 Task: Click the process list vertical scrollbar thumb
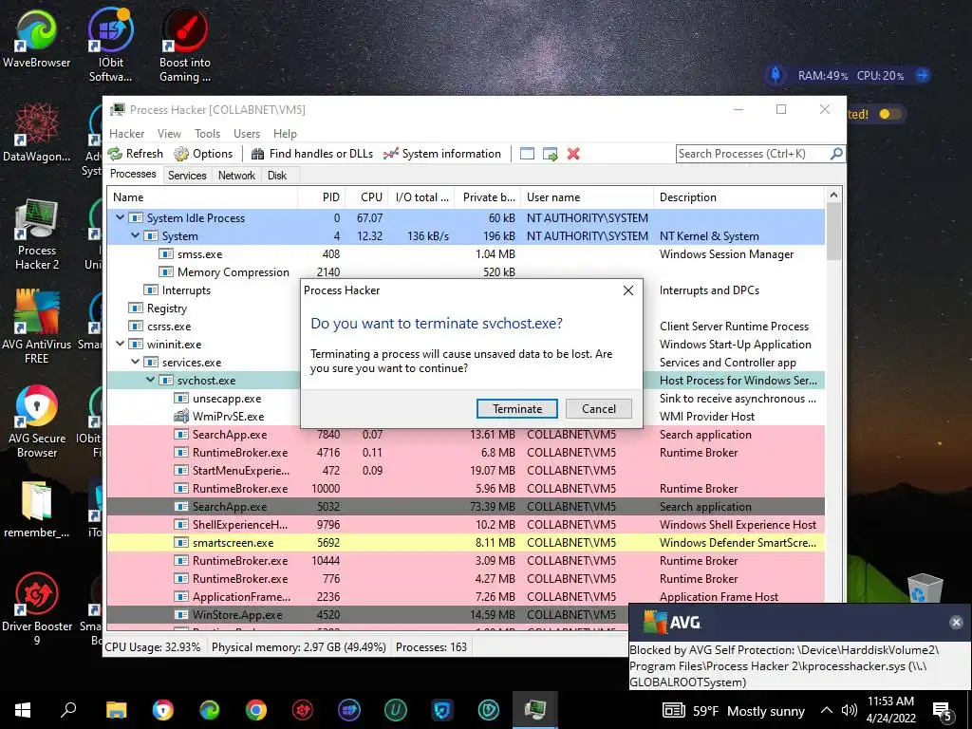833,232
